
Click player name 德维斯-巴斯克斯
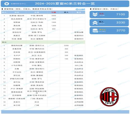(x=17, y=99)
